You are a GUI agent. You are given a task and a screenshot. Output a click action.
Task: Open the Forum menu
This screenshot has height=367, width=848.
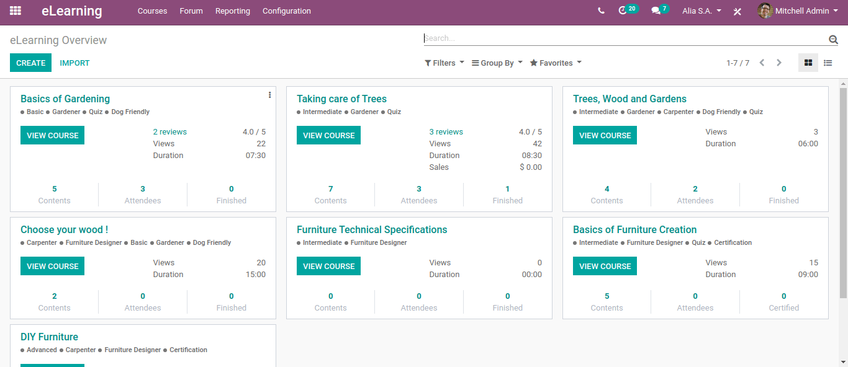[191, 11]
